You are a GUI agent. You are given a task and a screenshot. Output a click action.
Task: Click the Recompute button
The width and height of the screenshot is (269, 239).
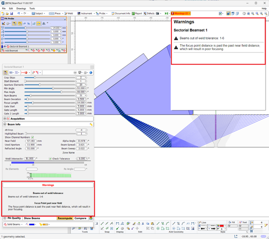coord(65,218)
